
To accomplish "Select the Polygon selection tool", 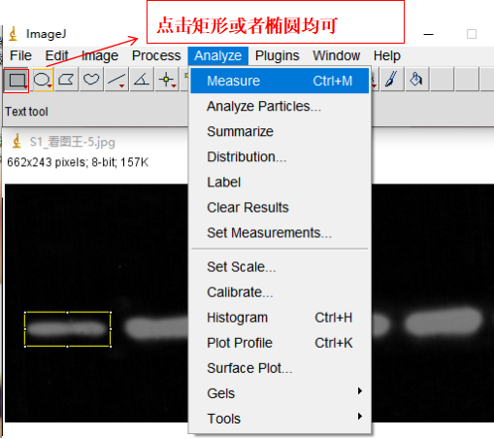I will (x=67, y=80).
